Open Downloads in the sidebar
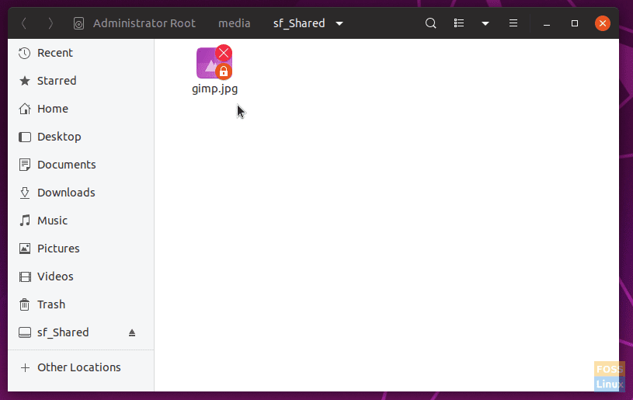Screen dimensions: 633x400 (81, 193)
